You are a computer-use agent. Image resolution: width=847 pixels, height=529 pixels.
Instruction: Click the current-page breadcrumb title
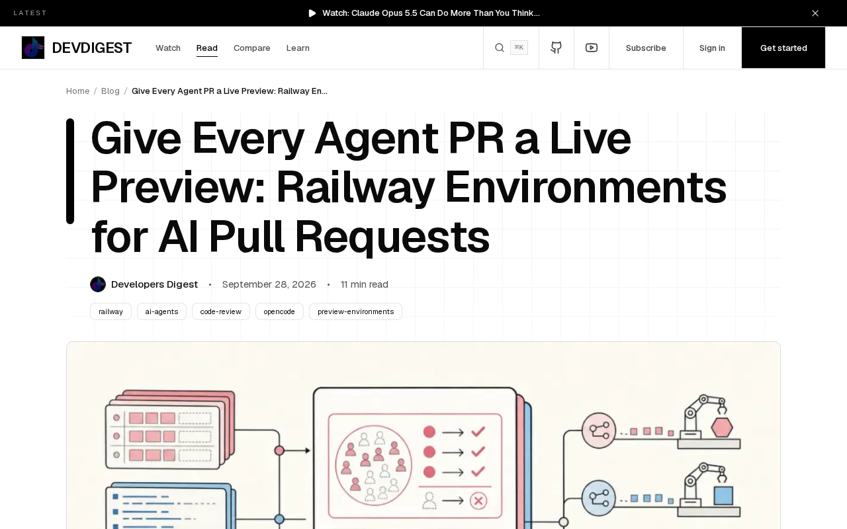[230, 91]
